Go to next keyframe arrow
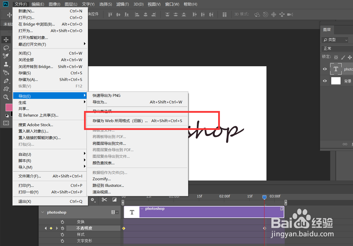 pos(57,228)
